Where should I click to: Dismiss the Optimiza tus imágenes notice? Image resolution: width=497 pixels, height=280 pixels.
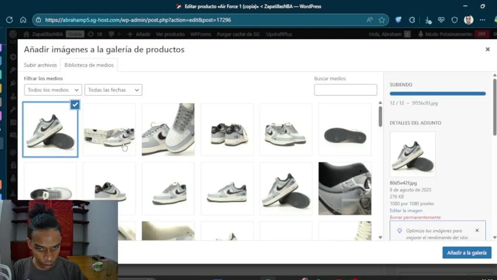click(477, 230)
